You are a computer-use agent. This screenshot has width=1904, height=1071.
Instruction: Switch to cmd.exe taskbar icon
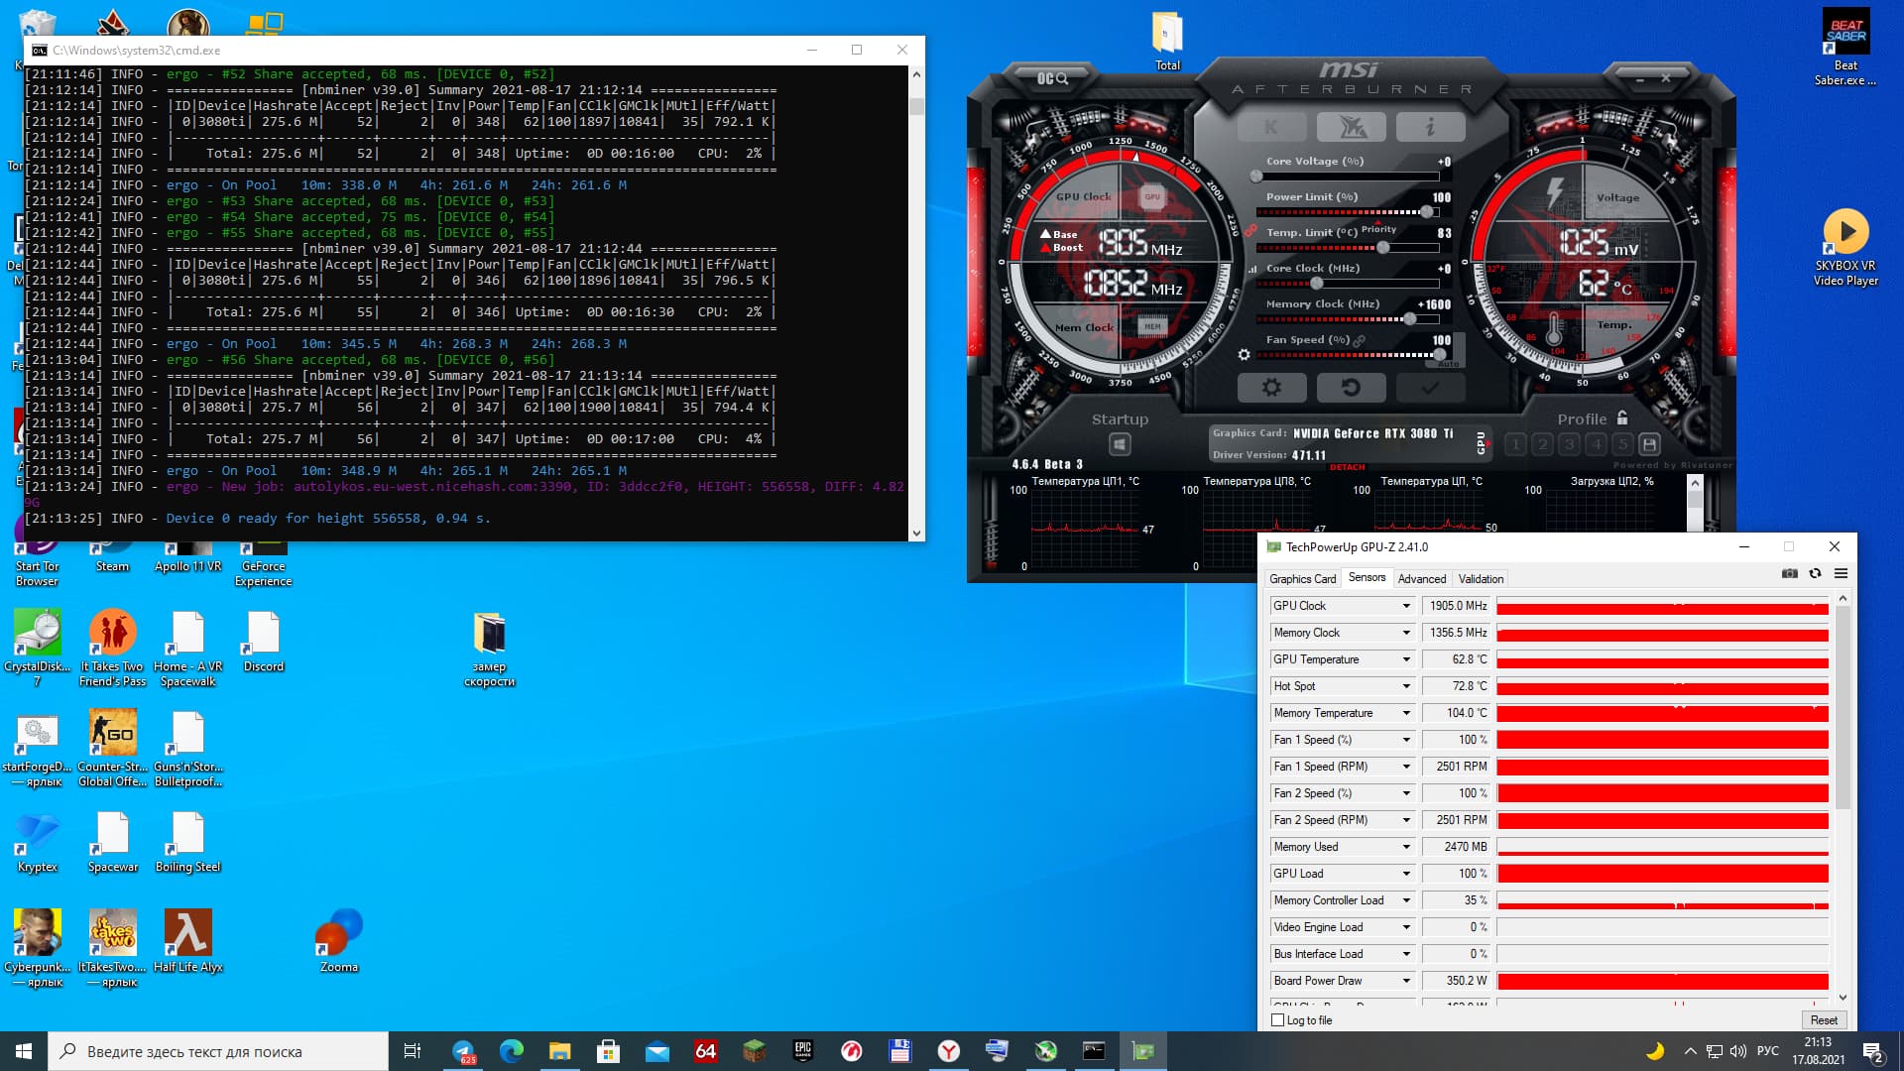coord(1094,1051)
